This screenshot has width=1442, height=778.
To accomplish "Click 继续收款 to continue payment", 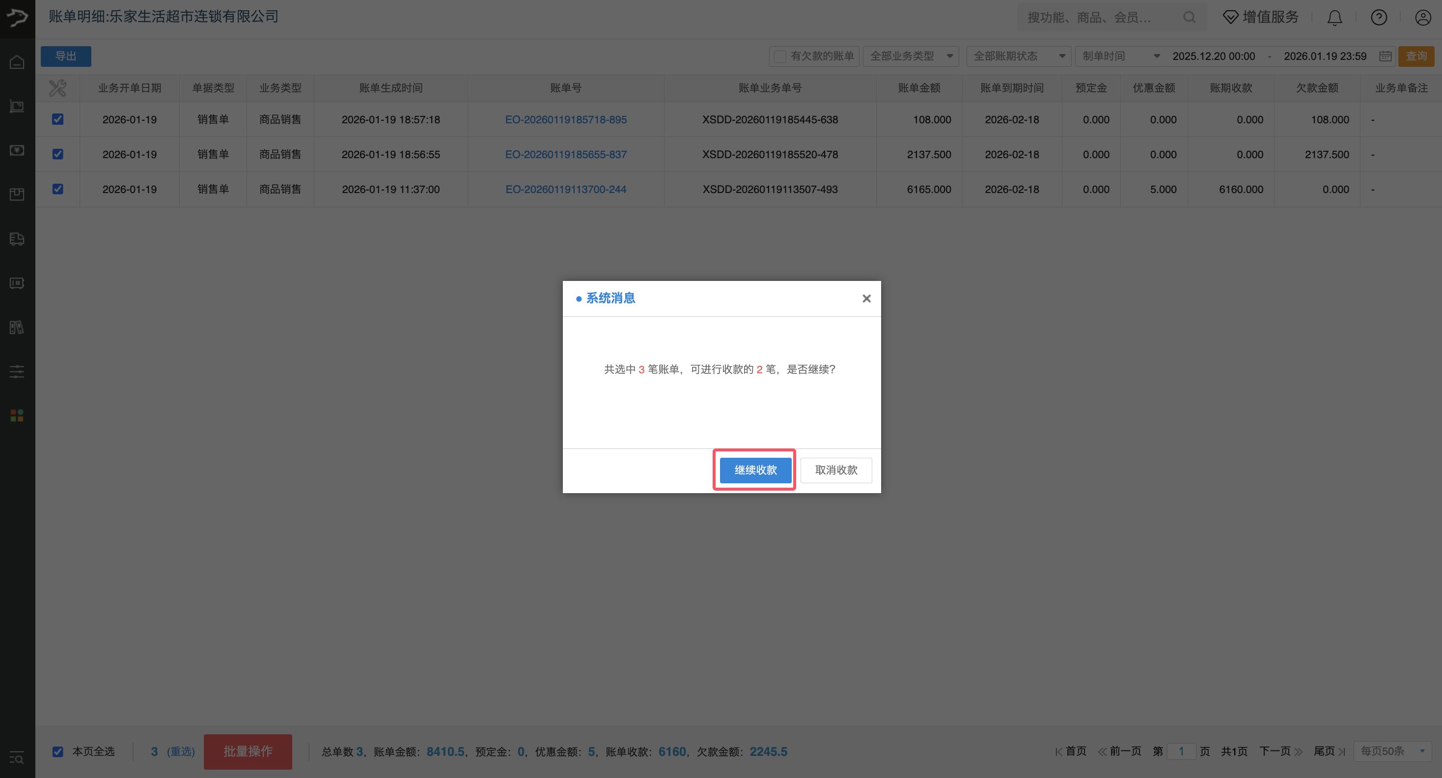I will point(755,470).
